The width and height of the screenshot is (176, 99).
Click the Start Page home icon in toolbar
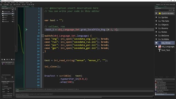(x=1, y=4)
